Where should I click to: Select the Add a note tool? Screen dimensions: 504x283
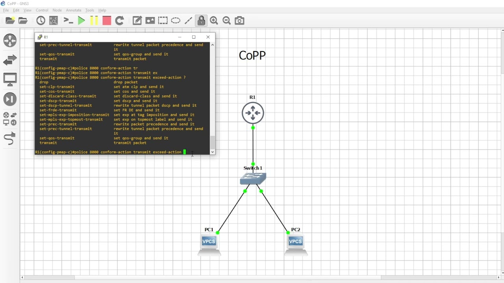pyautogui.click(x=137, y=20)
